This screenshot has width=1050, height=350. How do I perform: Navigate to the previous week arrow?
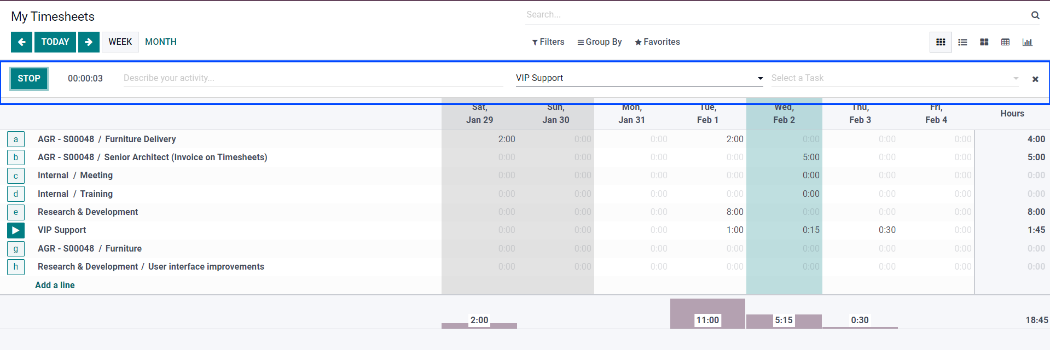click(21, 42)
